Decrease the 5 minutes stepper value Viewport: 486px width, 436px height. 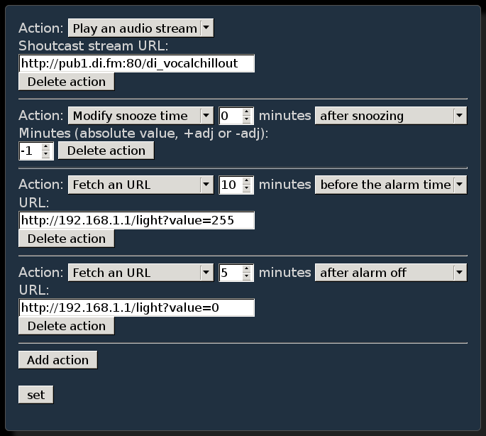pos(247,276)
